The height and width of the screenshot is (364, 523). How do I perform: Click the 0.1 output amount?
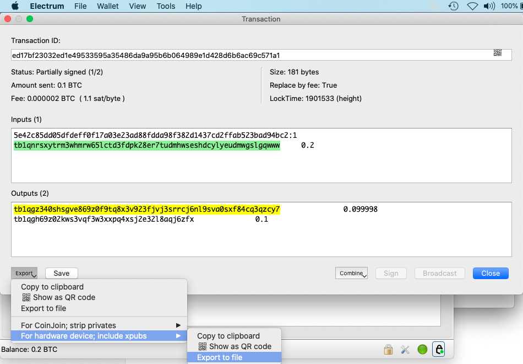coord(261,220)
